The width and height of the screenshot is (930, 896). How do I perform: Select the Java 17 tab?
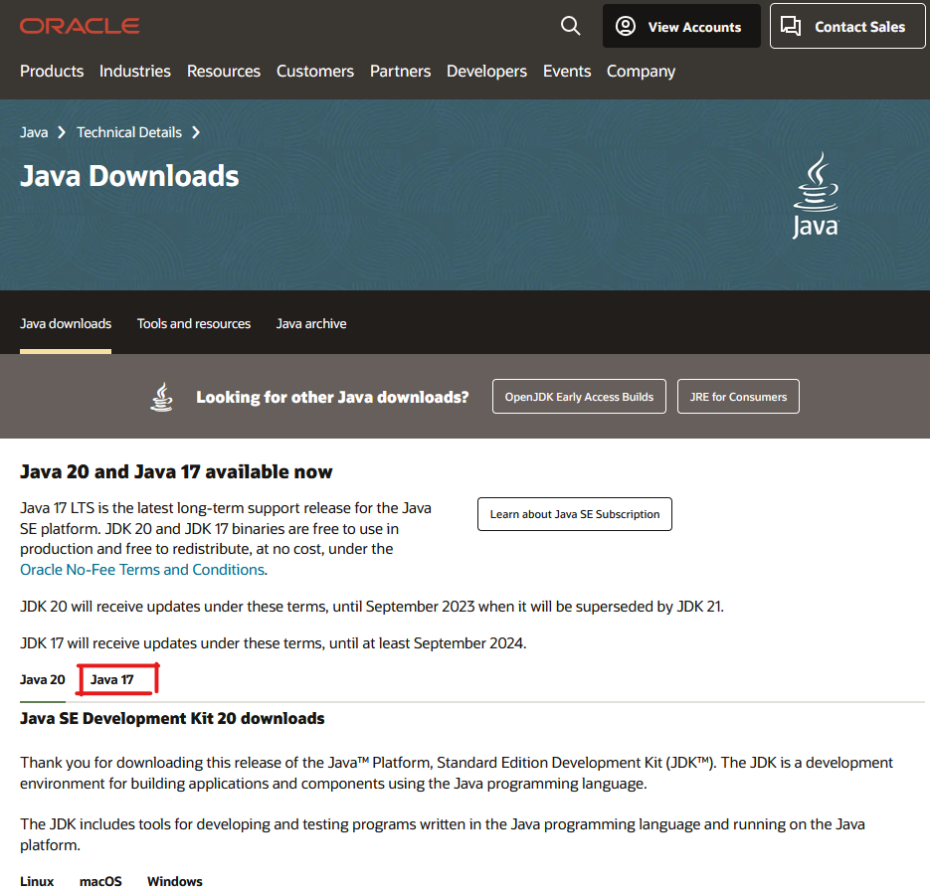(x=112, y=680)
